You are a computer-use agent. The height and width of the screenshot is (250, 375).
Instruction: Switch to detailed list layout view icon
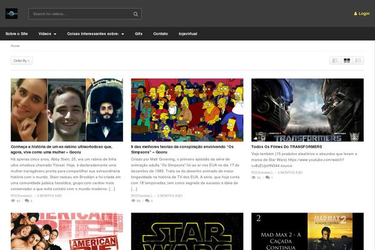pyautogui.click(x=358, y=61)
